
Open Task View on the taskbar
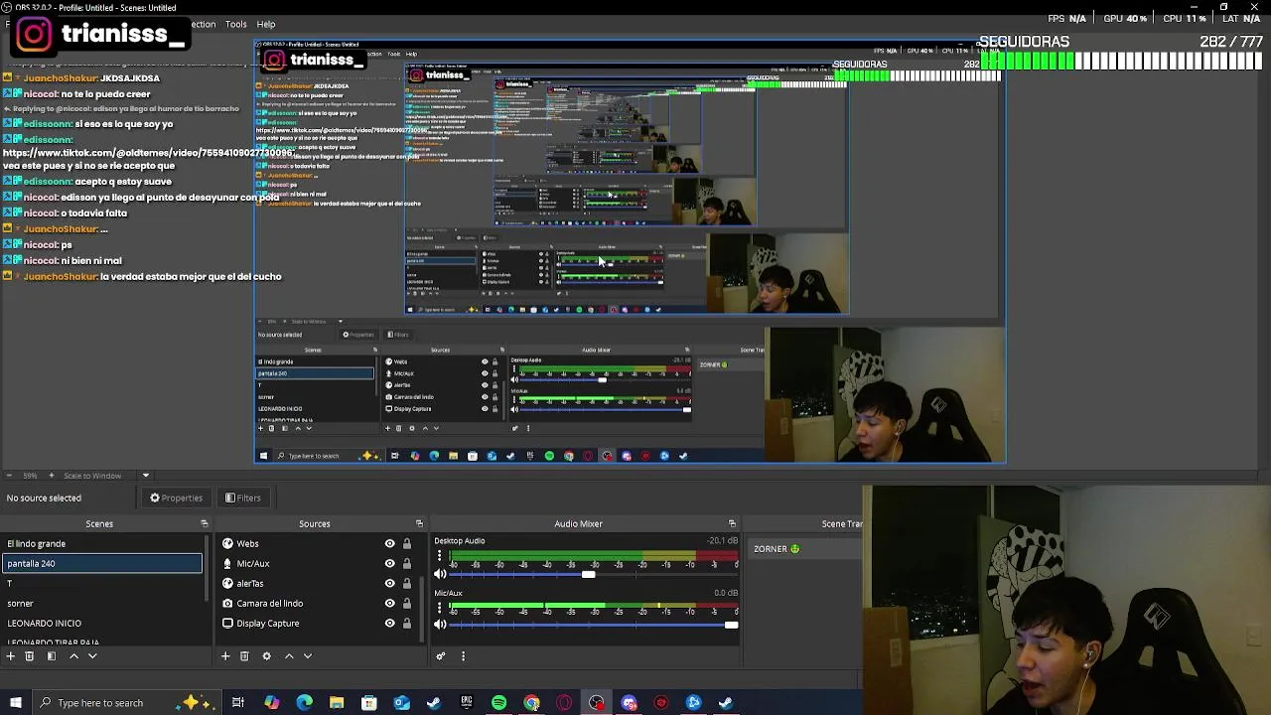pos(238,703)
